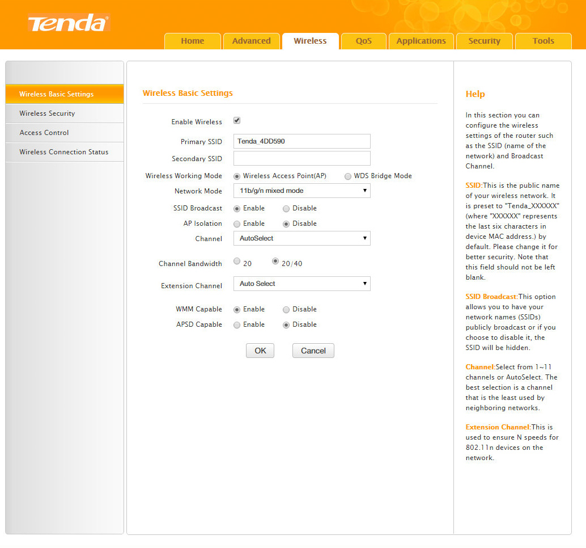Viewport: 586px width, 548px height.
Task: Open Wireless Security sidebar item
Action: tap(65, 113)
